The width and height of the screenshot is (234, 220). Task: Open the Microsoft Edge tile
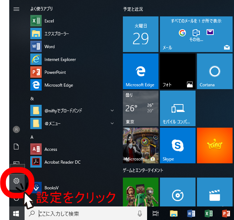pos(141,71)
